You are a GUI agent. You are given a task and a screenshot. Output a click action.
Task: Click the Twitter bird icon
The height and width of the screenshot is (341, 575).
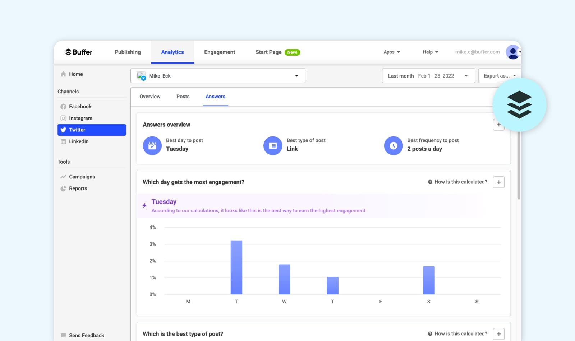coord(63,130)
